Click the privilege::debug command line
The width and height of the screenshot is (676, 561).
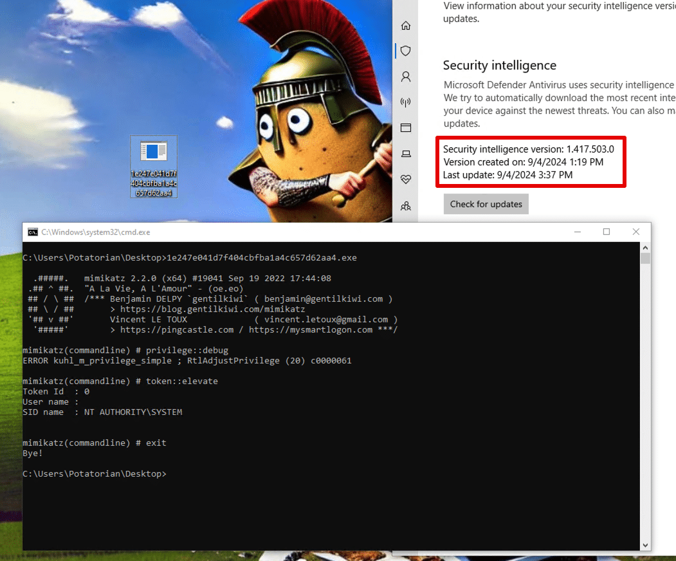(x=125, y=350)
